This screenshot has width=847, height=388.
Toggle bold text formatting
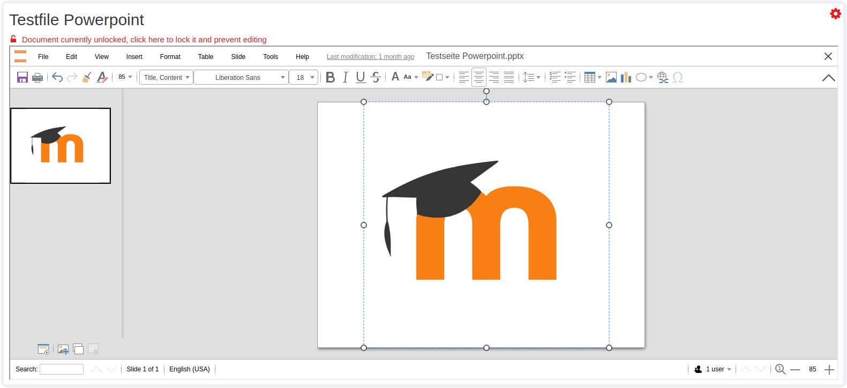pos(331,77)
